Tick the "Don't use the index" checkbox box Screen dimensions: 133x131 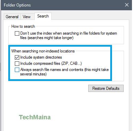click(17, 34)
